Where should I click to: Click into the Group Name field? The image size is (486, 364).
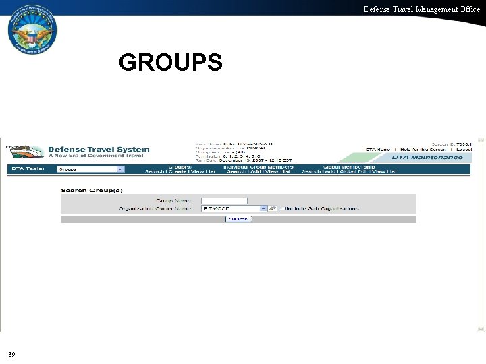(x=224, y=200)
